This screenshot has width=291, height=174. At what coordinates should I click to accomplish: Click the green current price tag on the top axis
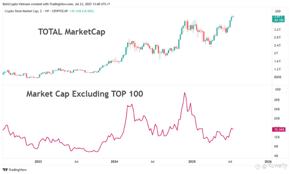(278, 19)
